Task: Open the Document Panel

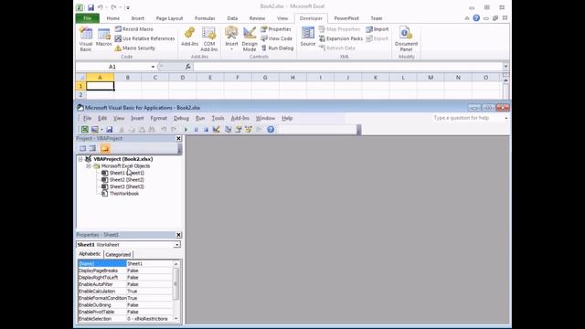Action: 406,38
